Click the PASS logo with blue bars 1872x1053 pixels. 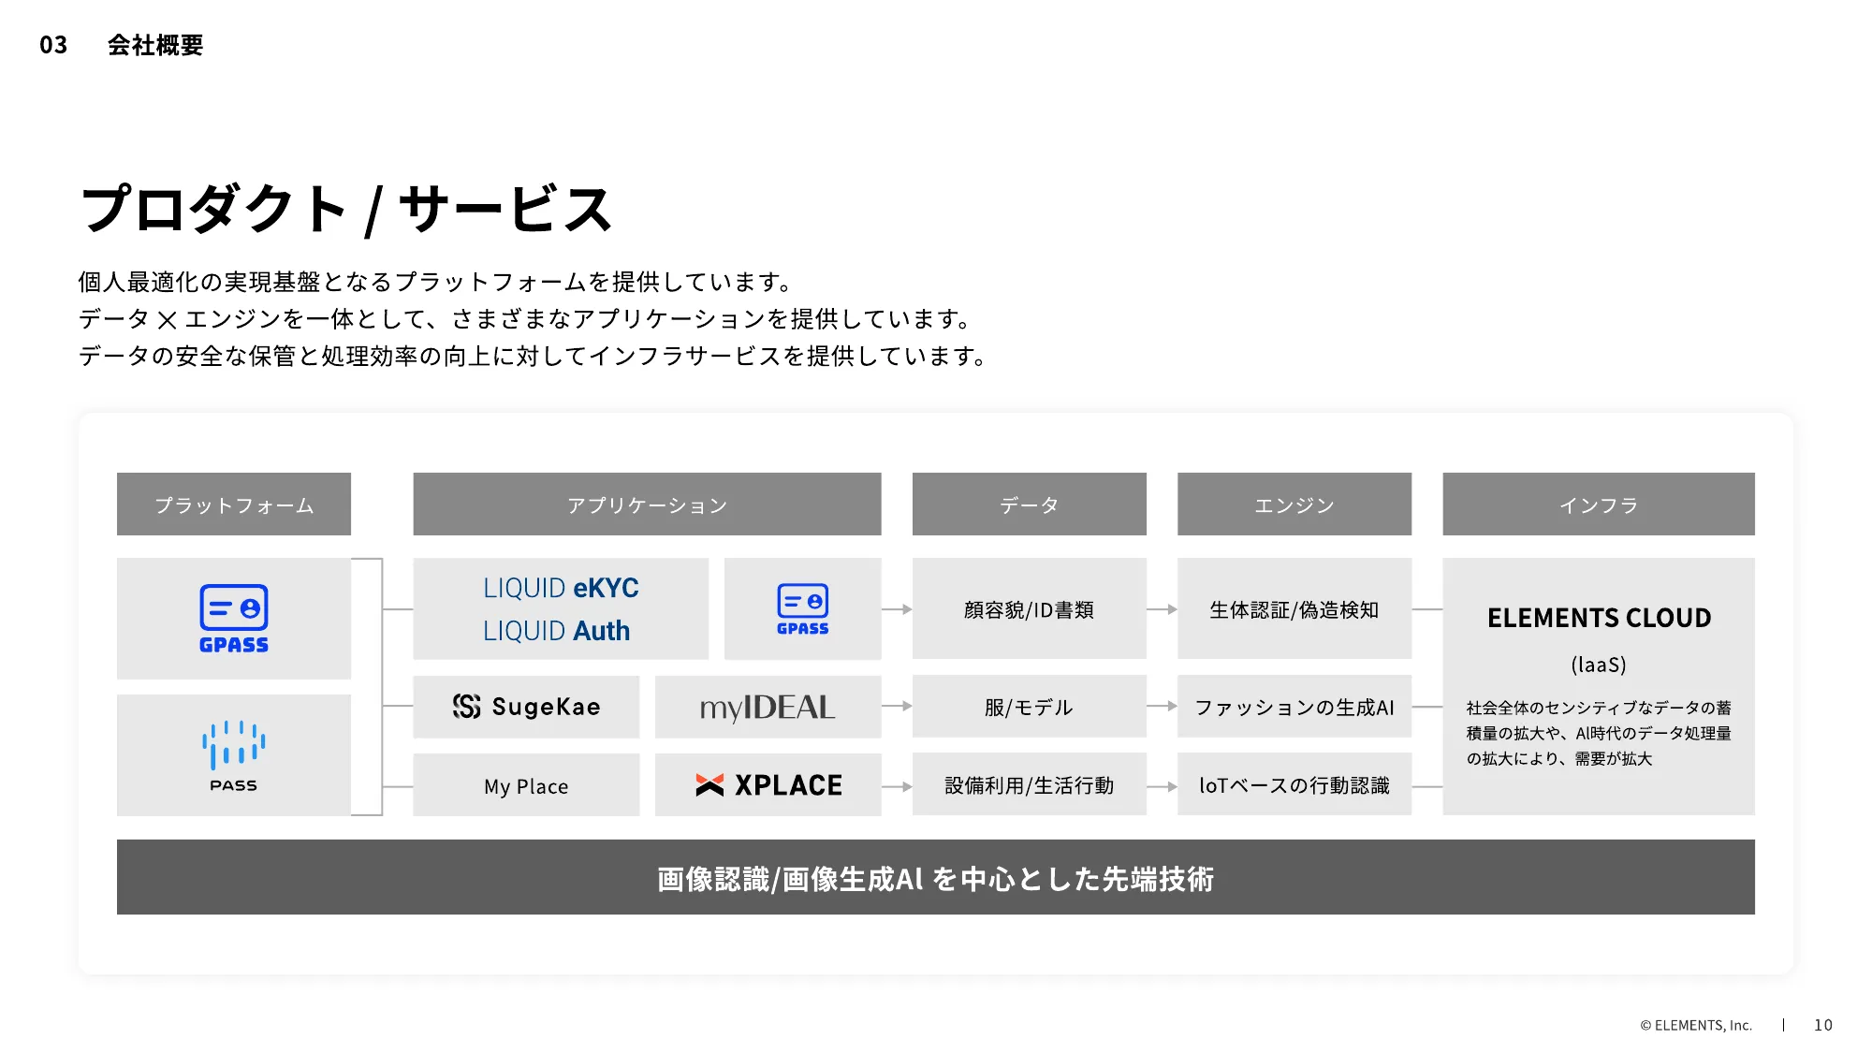tap(234, 756)
